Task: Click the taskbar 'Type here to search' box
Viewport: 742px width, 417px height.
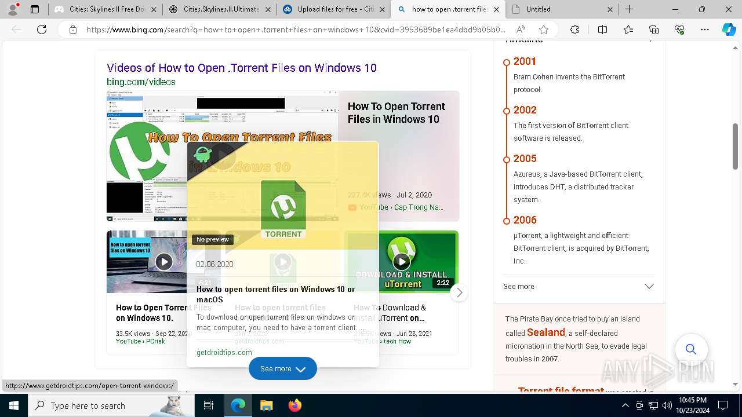Action: (x=111, y=405)
